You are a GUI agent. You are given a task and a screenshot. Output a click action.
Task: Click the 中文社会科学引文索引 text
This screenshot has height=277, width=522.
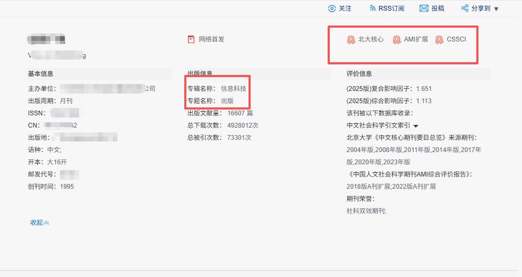point(378,125)
